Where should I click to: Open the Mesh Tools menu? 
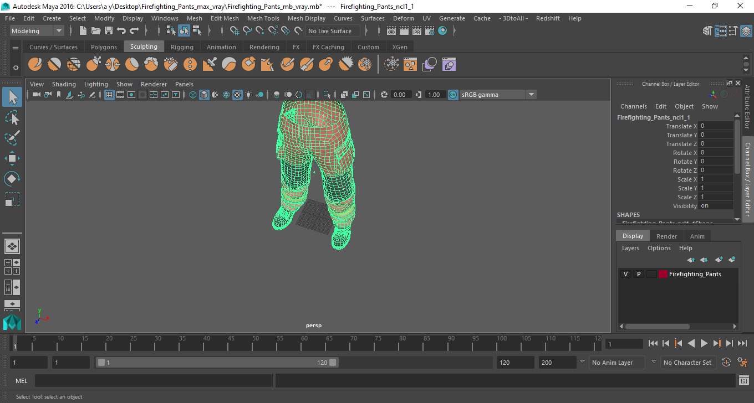click(263, 18)
